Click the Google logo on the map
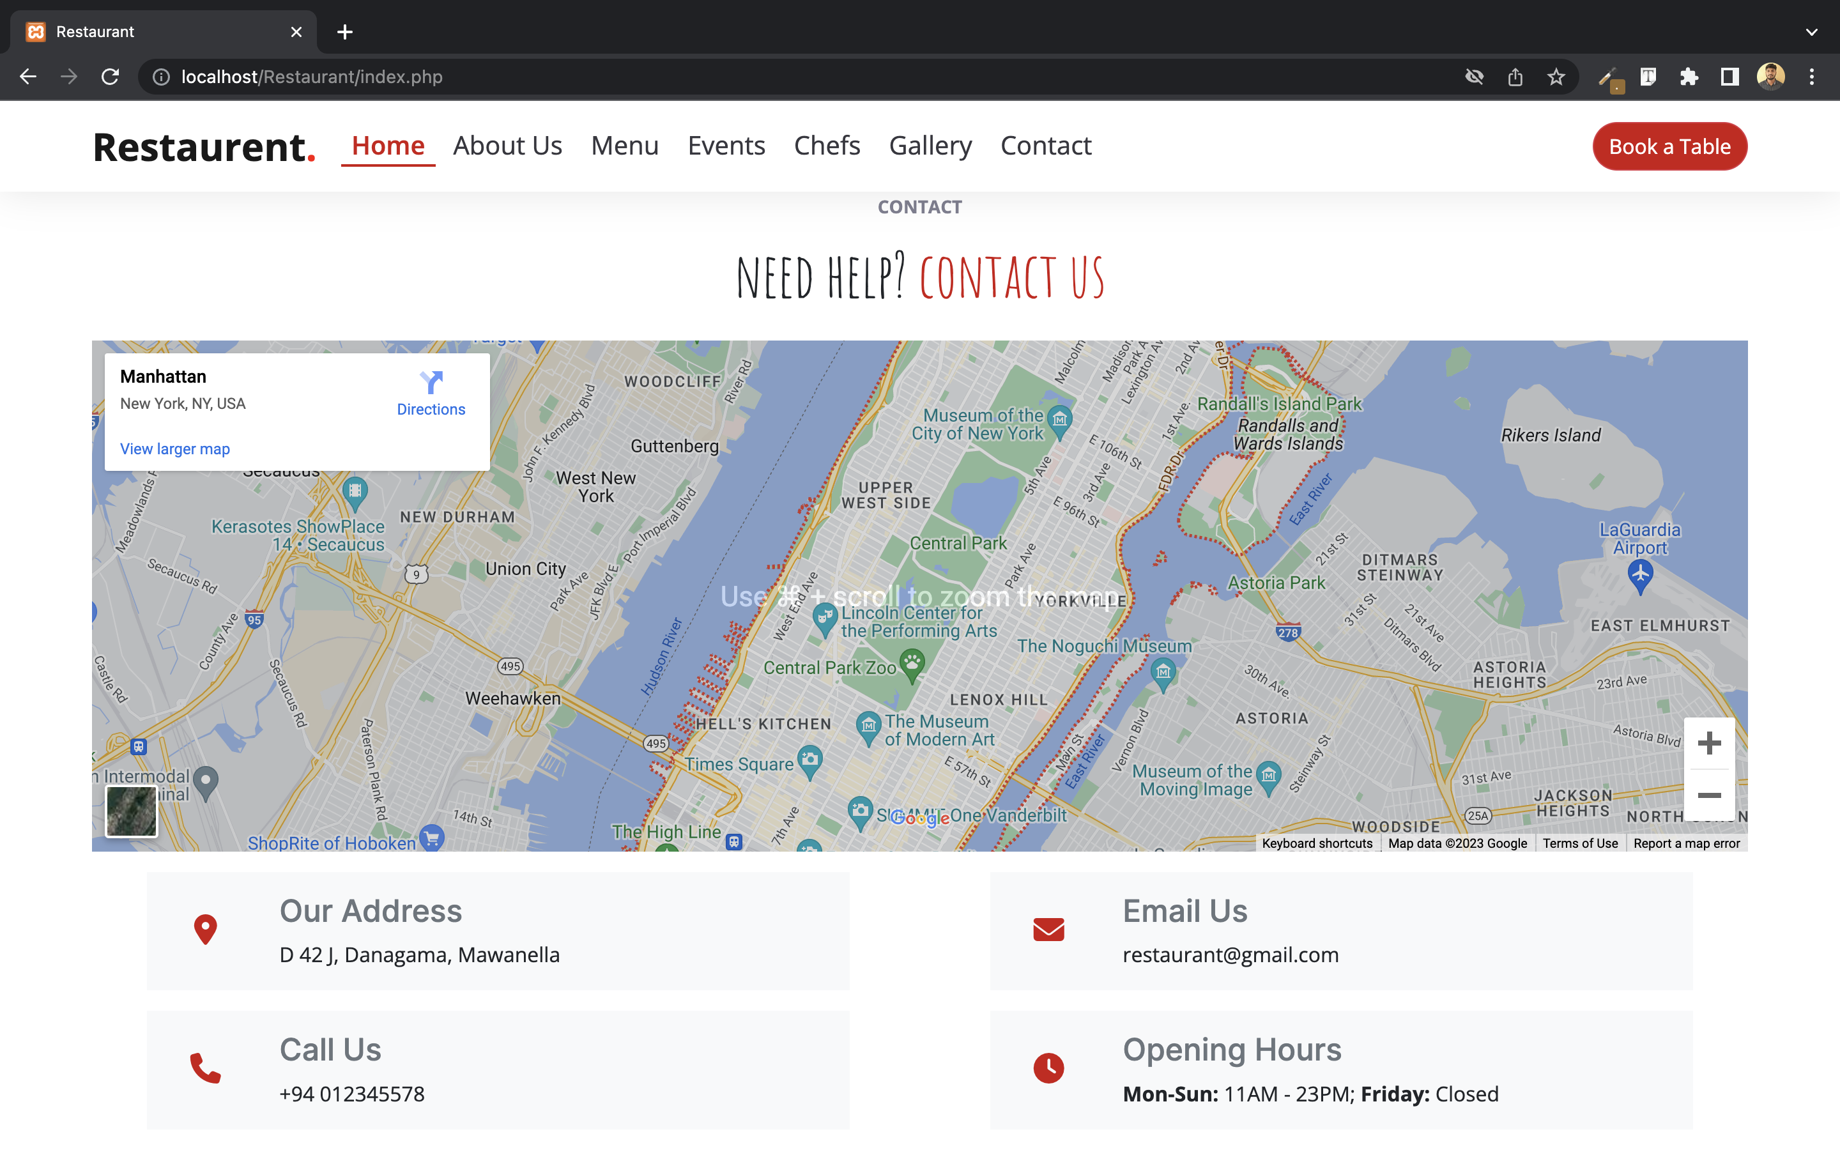Screen dimensions: 1840x1150 coord(921,820)
